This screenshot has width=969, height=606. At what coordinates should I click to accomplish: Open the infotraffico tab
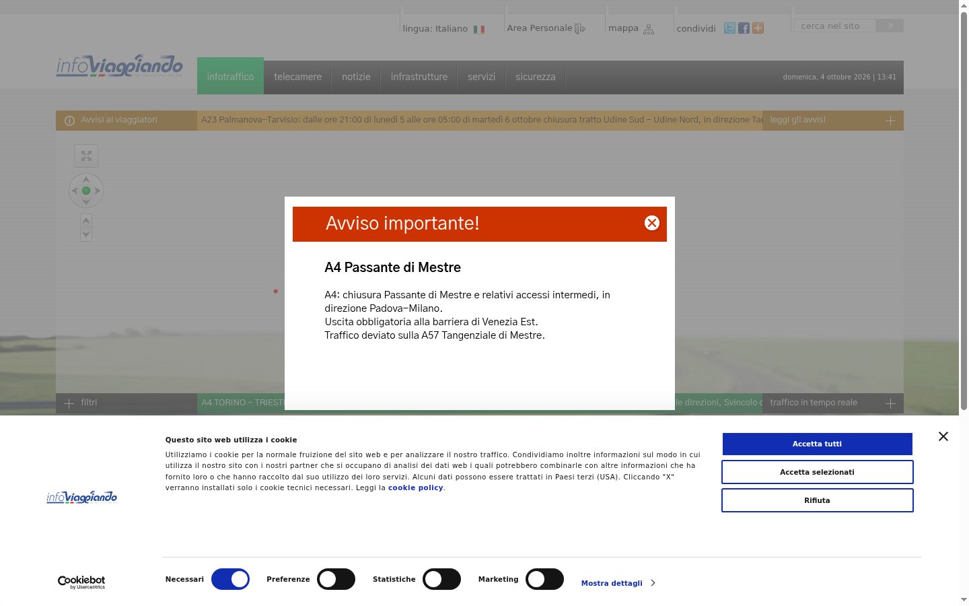tap(230, 77)
